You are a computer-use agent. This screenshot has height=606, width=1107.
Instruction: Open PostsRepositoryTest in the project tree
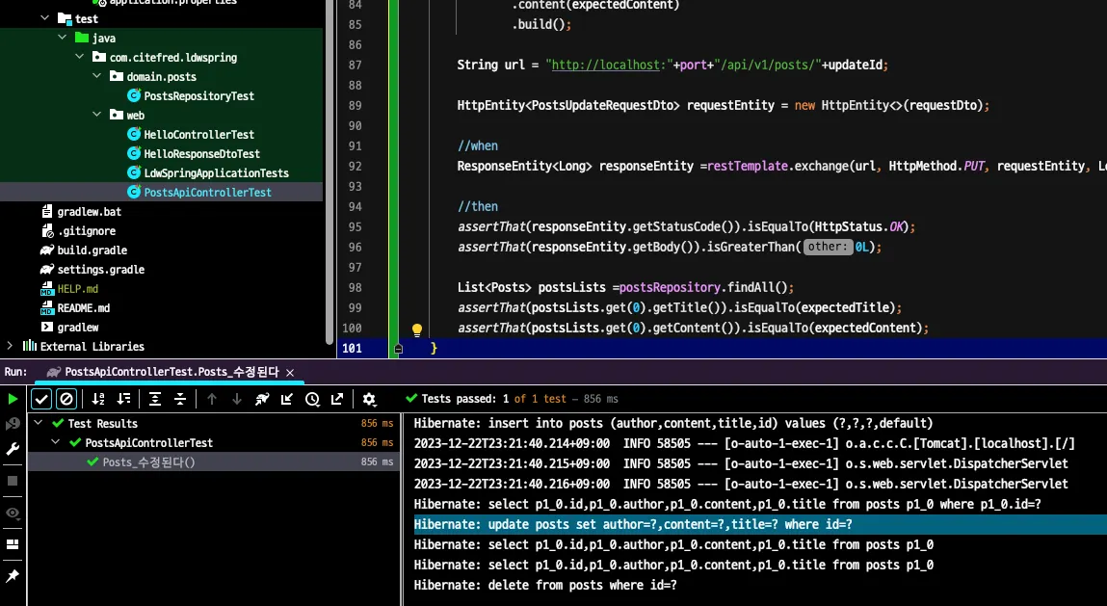pos(198,96)
